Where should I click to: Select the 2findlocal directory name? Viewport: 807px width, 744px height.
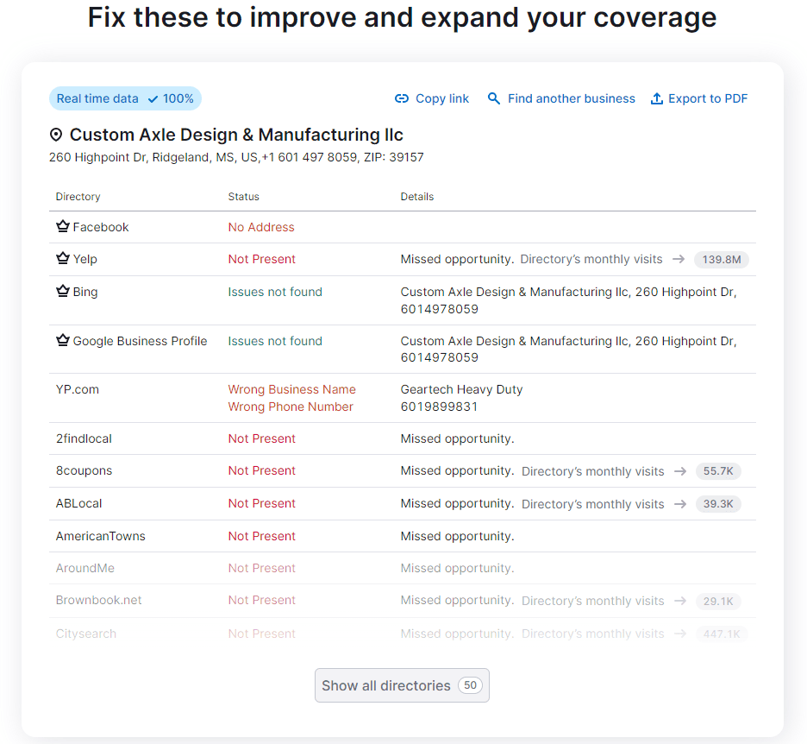(84, 438)
